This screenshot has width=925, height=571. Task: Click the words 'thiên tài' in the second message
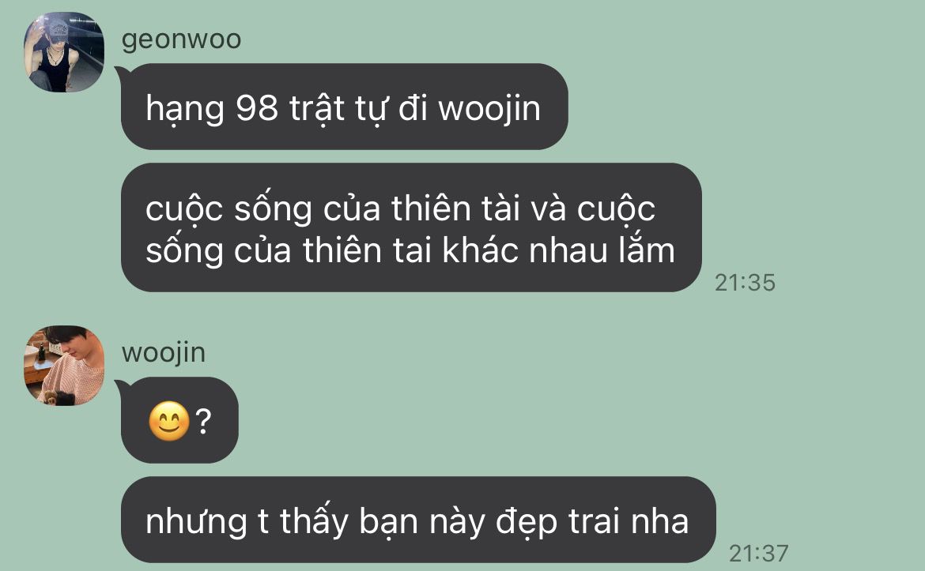click(x=455, y=208)
